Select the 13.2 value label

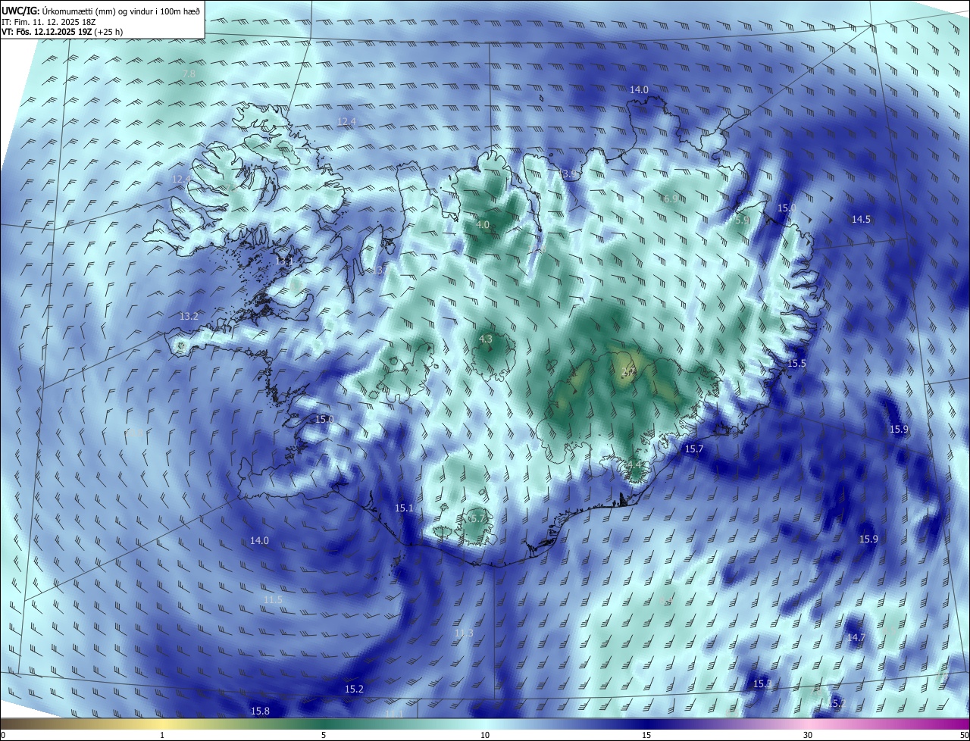[189, 316]
